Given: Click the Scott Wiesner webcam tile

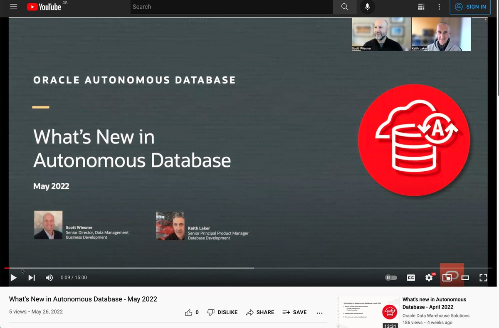Looking at the screenshot, I should point(381,34).
